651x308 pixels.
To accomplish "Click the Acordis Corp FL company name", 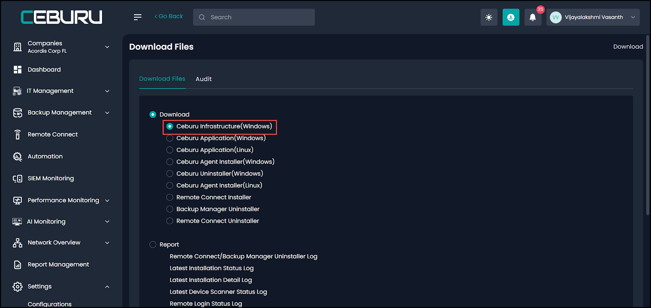I will click(x=47, y=51).
